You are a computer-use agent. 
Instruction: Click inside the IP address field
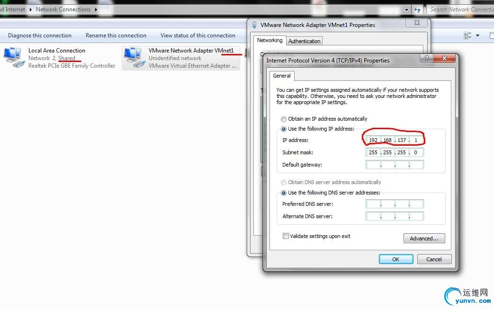click(x=395, y=140)
